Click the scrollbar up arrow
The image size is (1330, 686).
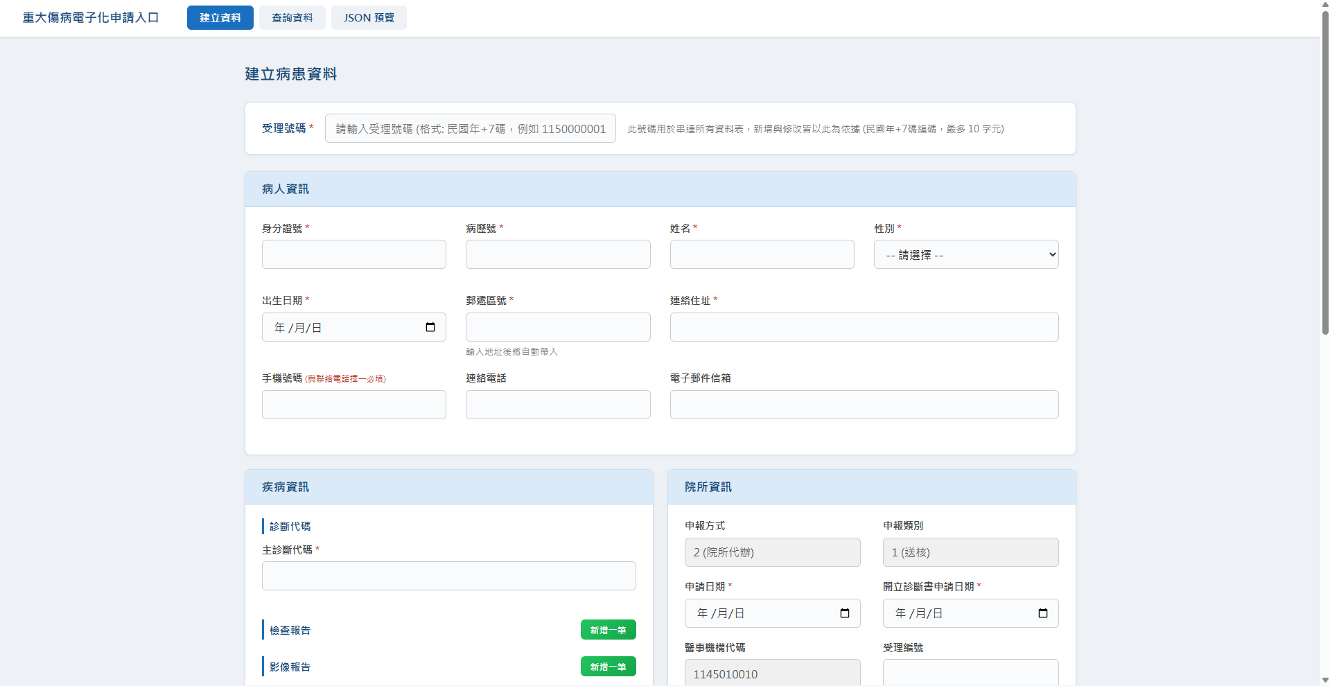point(1325,5)
